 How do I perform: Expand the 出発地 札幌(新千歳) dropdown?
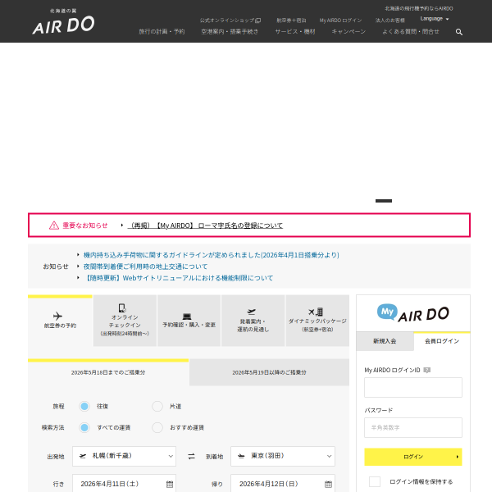pyautogui.click(x=124, y=456)
